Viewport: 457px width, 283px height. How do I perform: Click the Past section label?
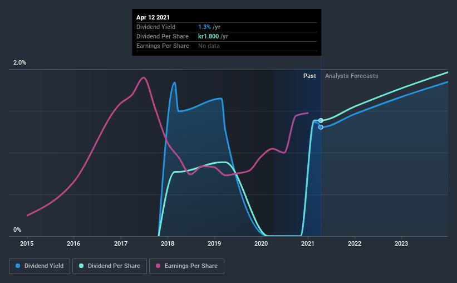(309, 76)
